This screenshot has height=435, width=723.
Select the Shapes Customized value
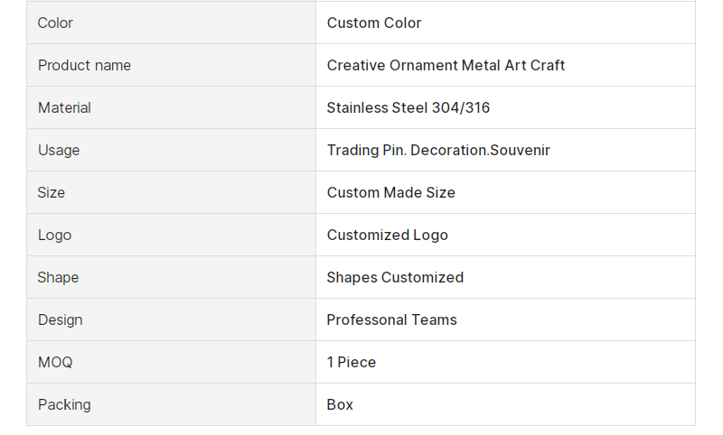click(x=395, y=278)
